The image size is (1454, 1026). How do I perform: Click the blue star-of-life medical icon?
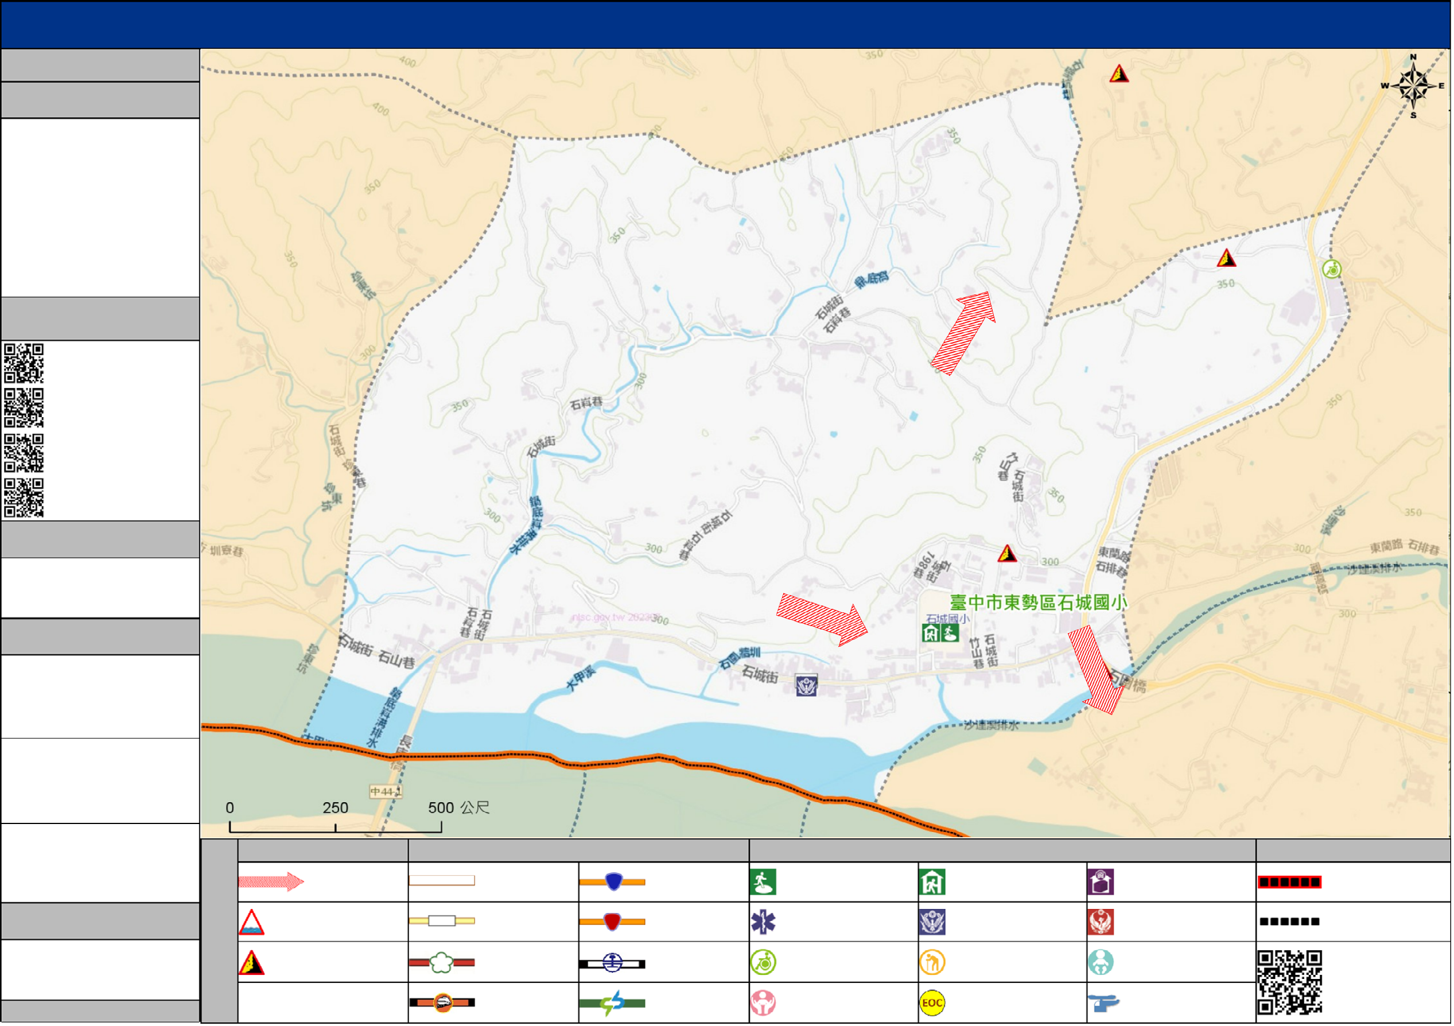tap(764, 923)
